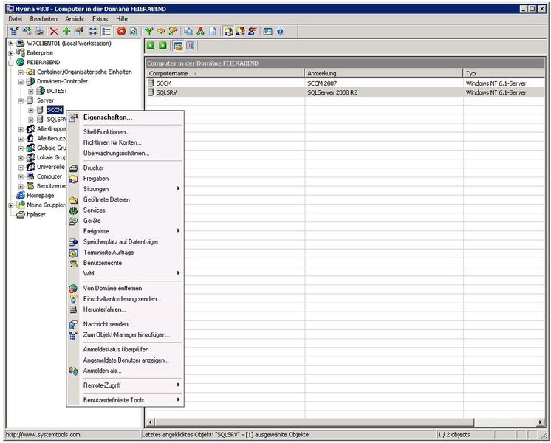This screenshot has height=443, width=551.
Task: Expand the Computer tree node
Action: [x=21, y=176]
